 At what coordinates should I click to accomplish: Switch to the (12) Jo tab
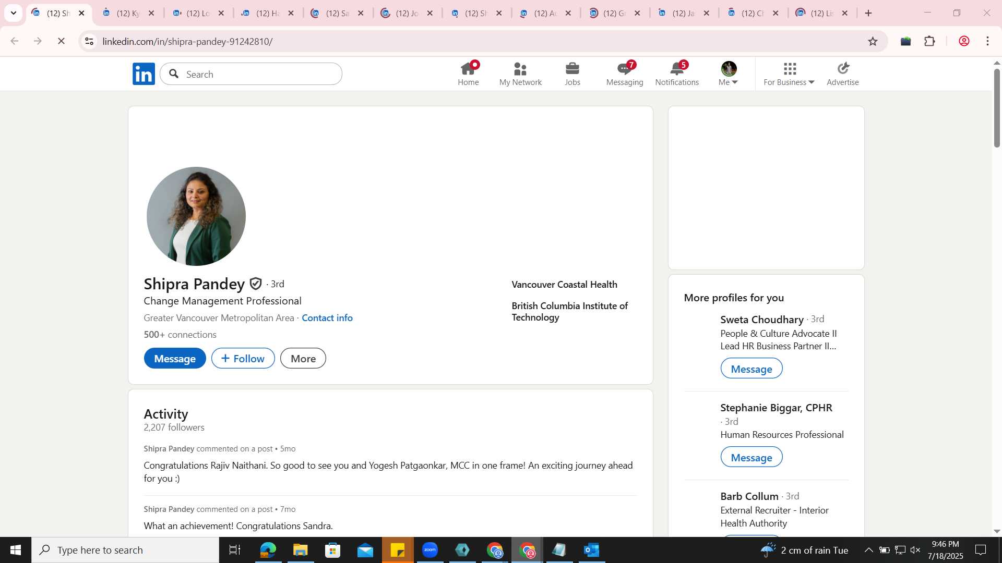click(x=407, y=13)
